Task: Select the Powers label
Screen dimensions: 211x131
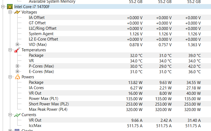Action: 28,77
